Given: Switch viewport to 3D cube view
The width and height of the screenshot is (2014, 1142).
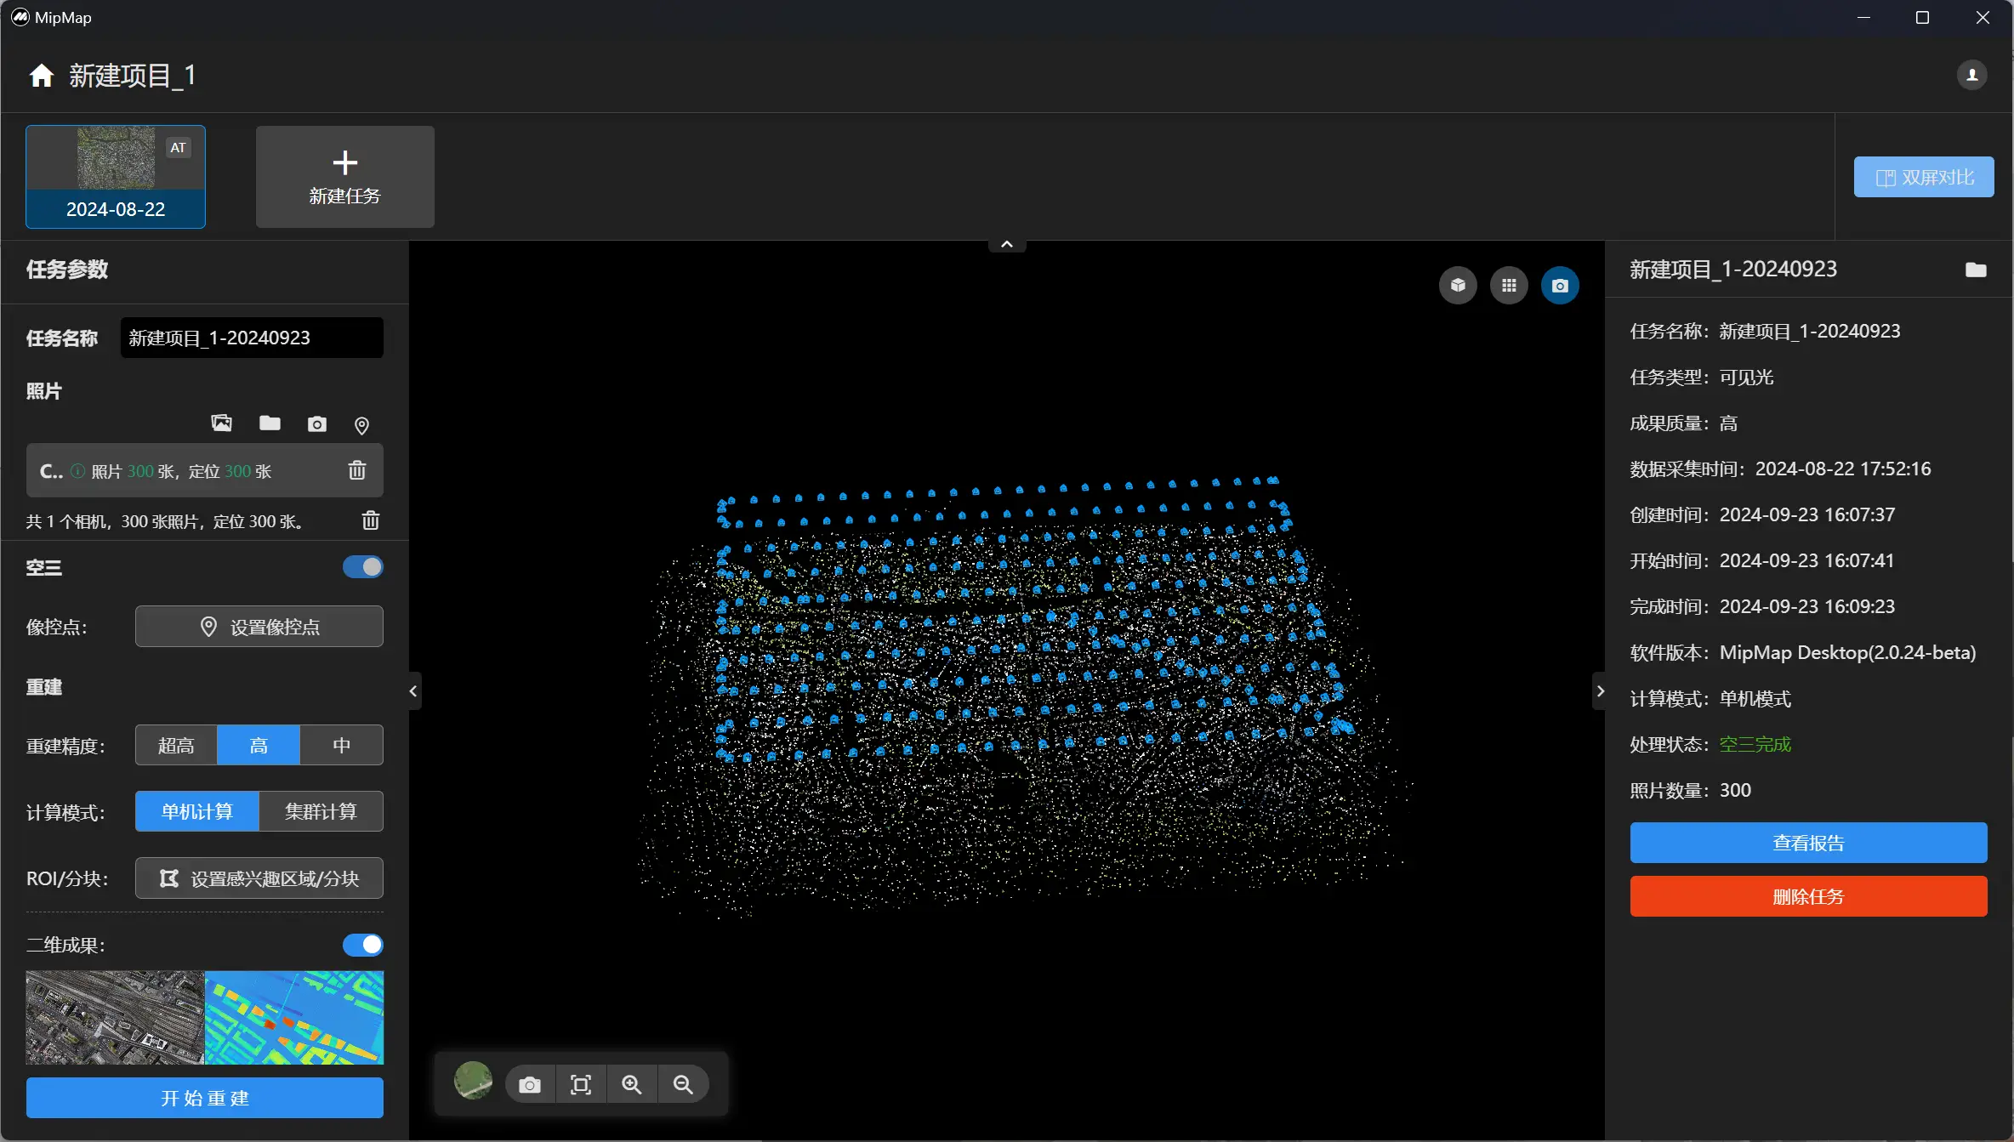Looking at the screenshot, I should pos(1458,286).
